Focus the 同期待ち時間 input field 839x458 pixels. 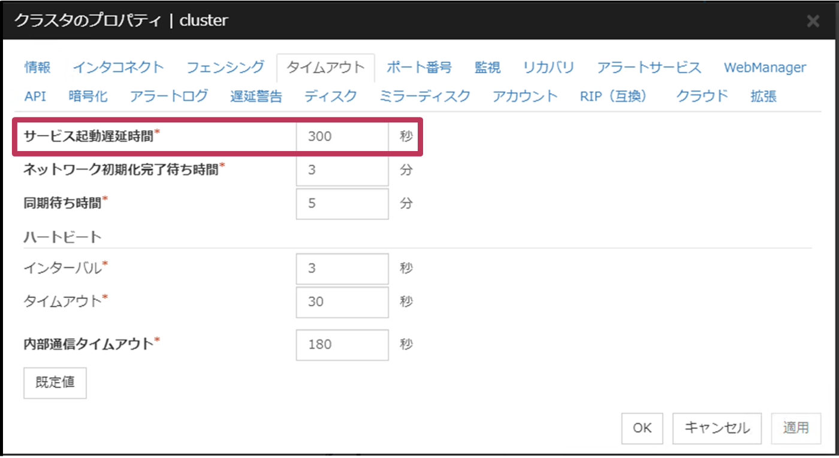(x=342, y=204)
